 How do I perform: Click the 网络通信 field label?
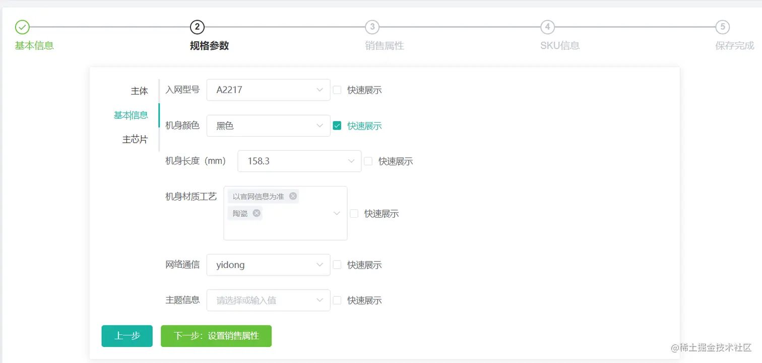182,265
